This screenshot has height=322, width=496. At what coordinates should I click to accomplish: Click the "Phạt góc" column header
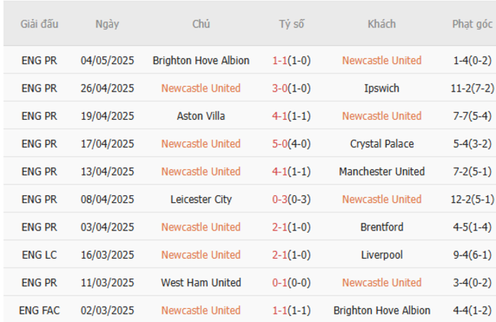(472, 24)
